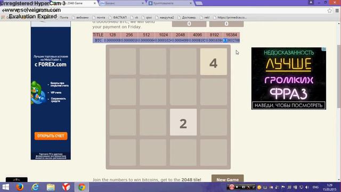Screen dimensions: 341x192
Task: Click the 2048 column header in the table
Action: pyautogui.click(x=180, y=35)
